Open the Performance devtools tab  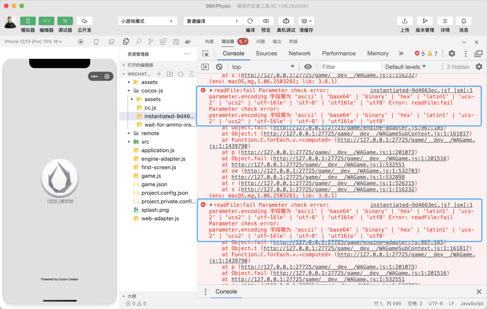(339, 53)
